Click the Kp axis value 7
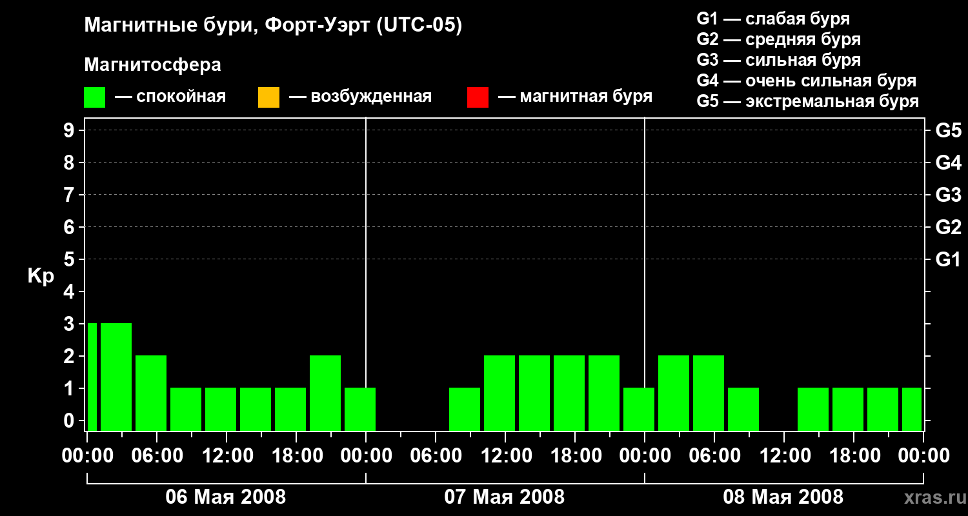Image resolution: width=968 pixels, height=516 pixels. (70, 195)
